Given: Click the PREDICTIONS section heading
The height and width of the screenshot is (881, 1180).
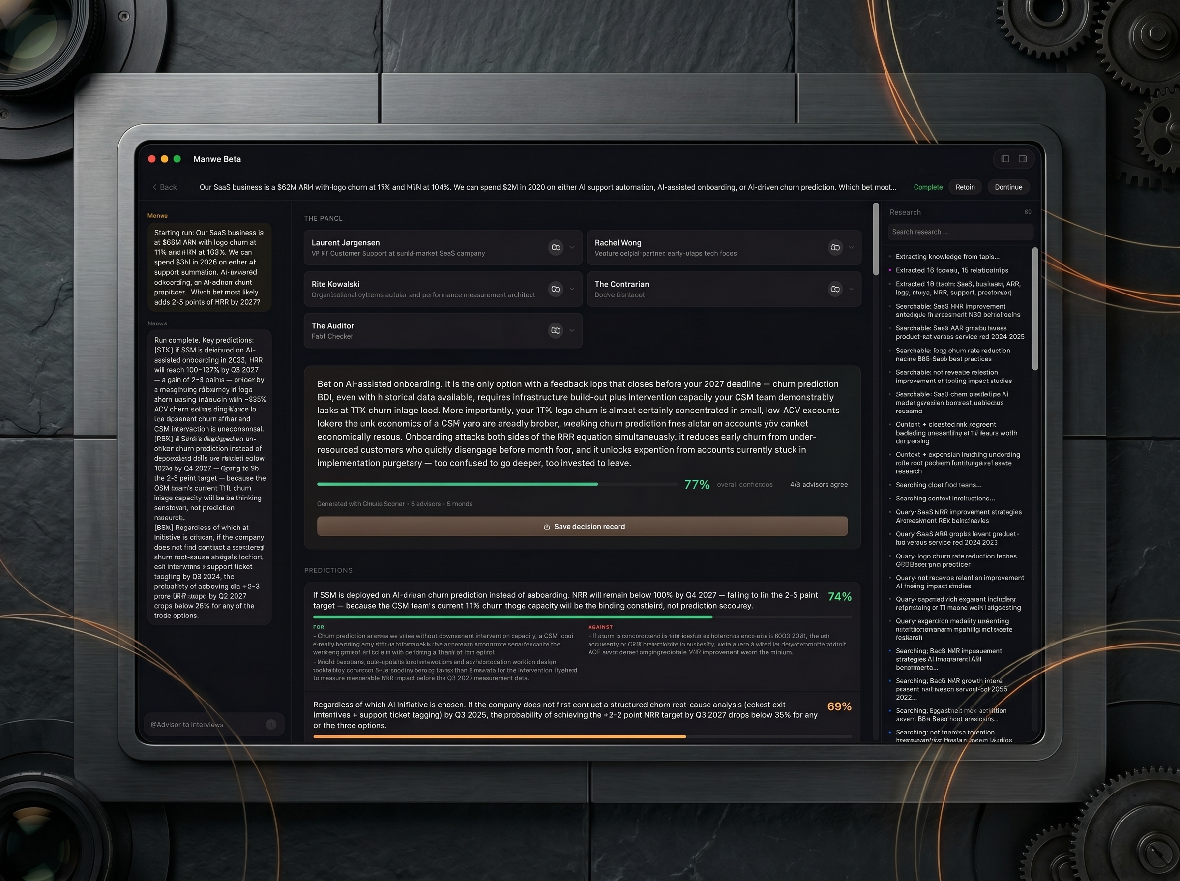Looking at the screenshot, I should point(328,571).
